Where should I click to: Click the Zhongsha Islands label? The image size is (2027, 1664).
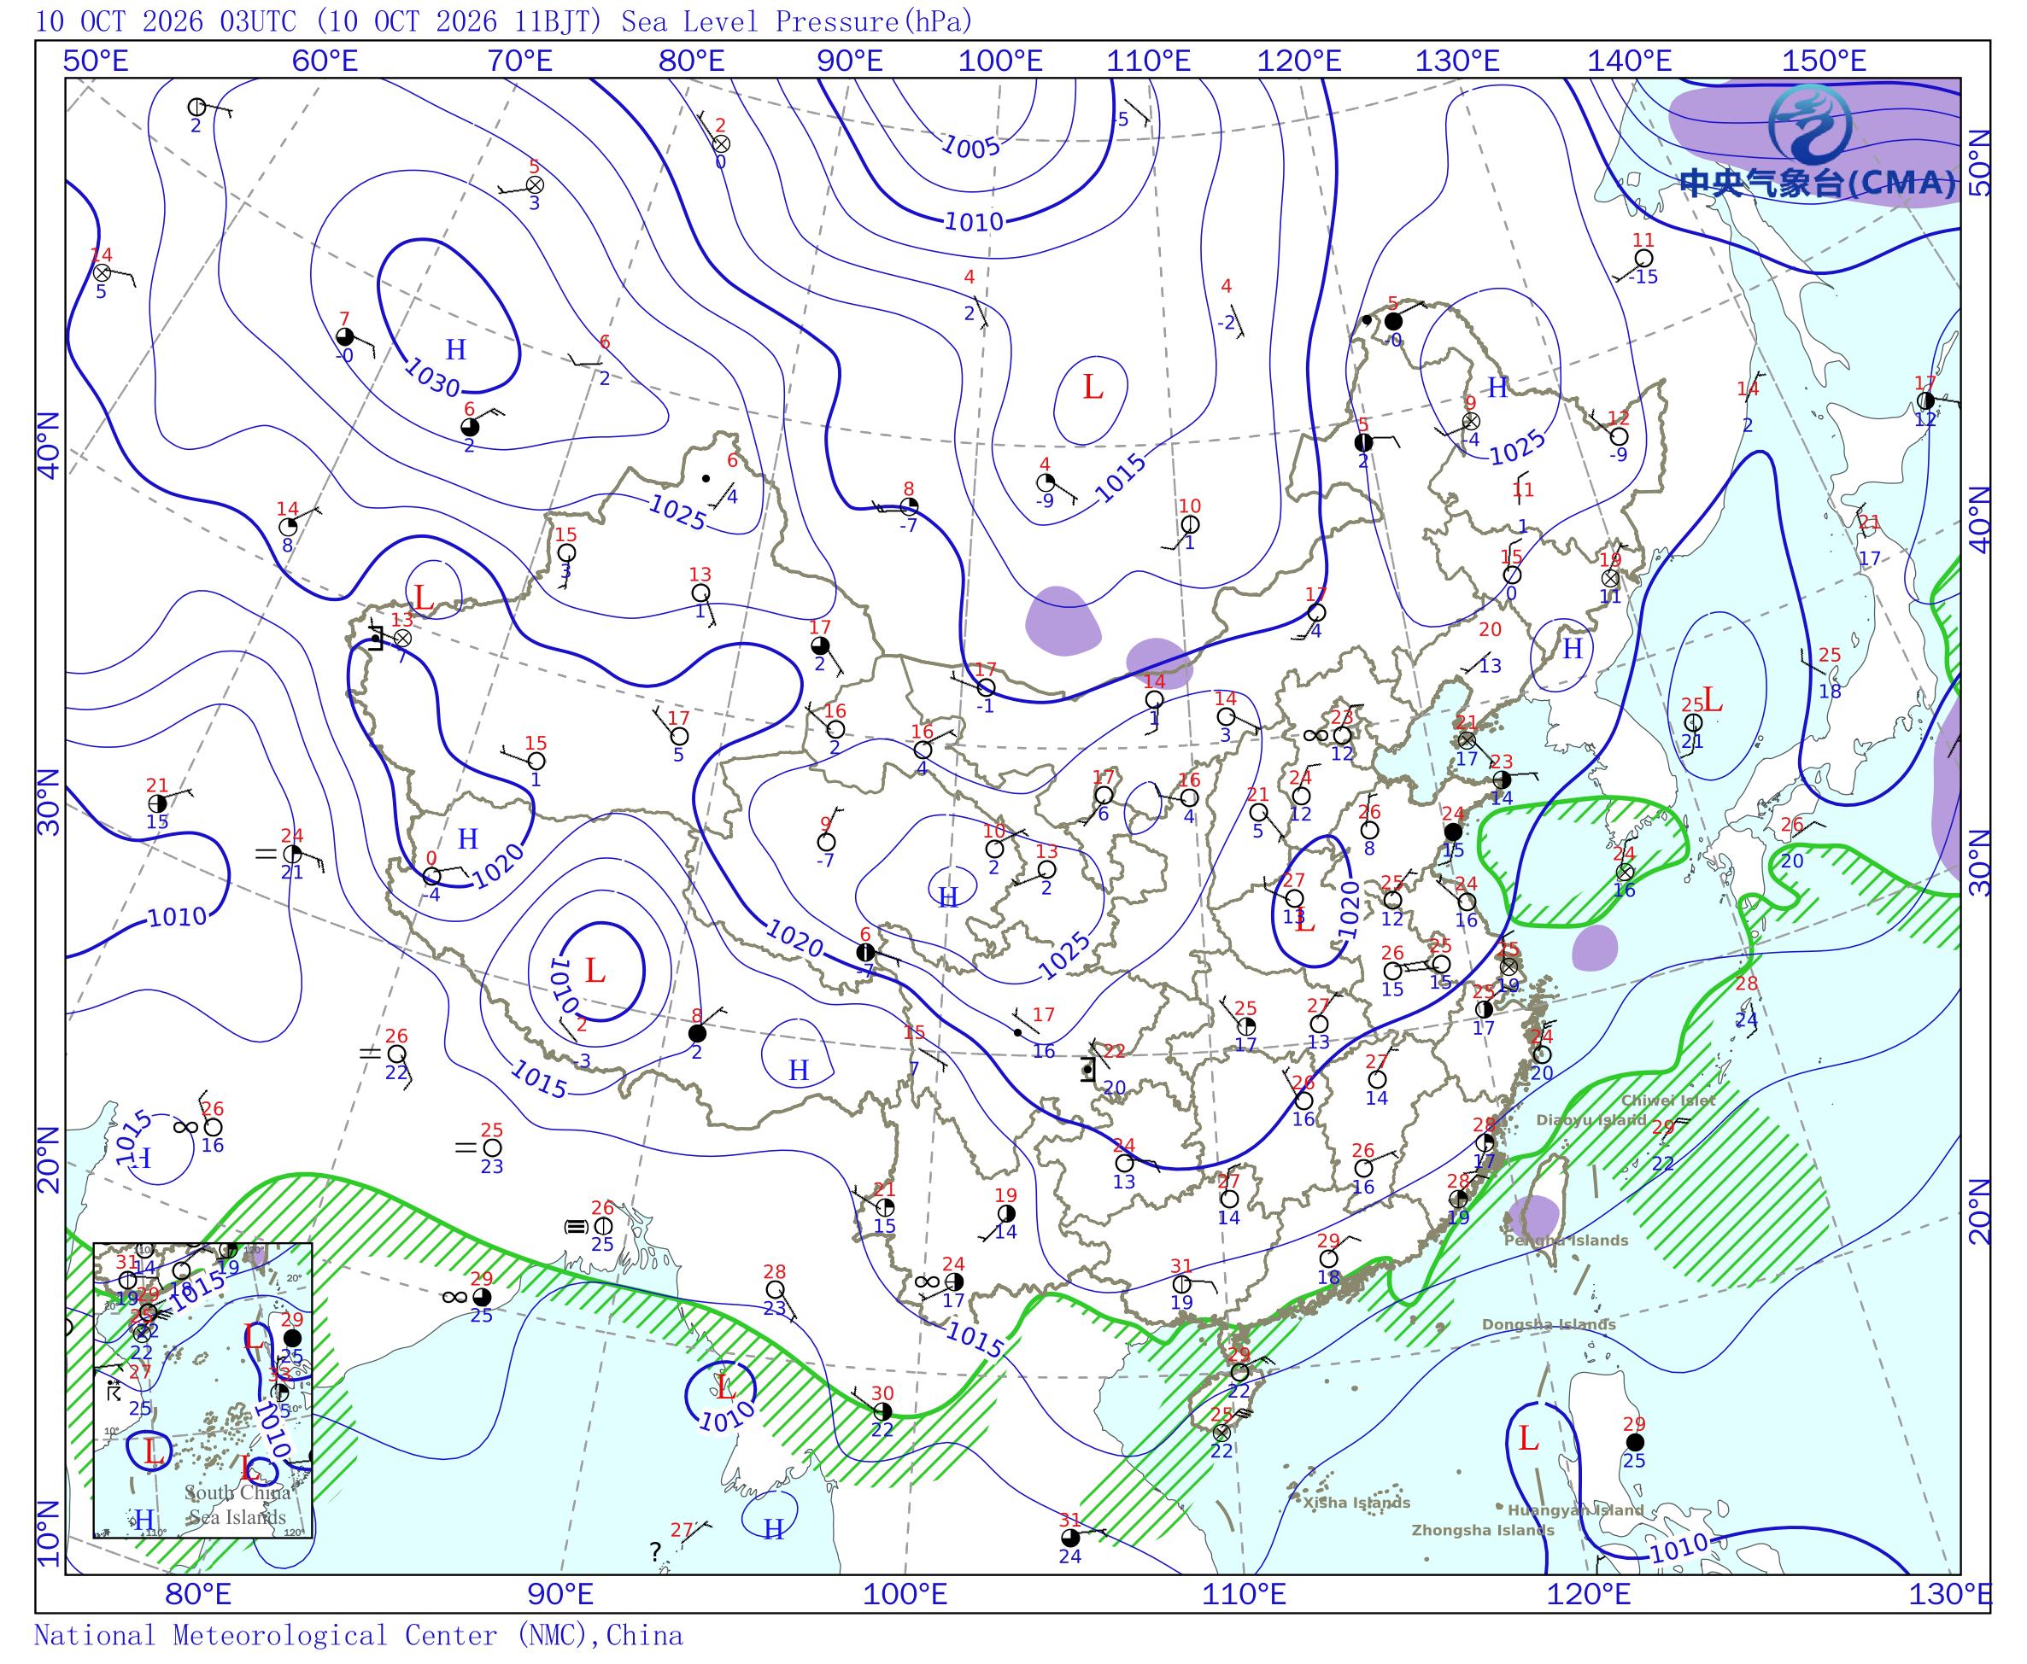1482,1530
